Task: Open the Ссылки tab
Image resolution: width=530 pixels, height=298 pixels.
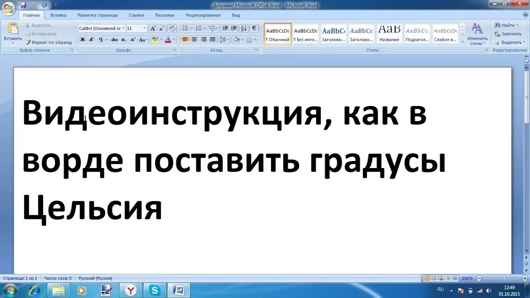Action: tap(136, 15)
